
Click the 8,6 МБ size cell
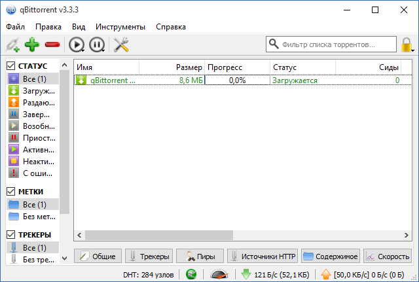point(191,80)
